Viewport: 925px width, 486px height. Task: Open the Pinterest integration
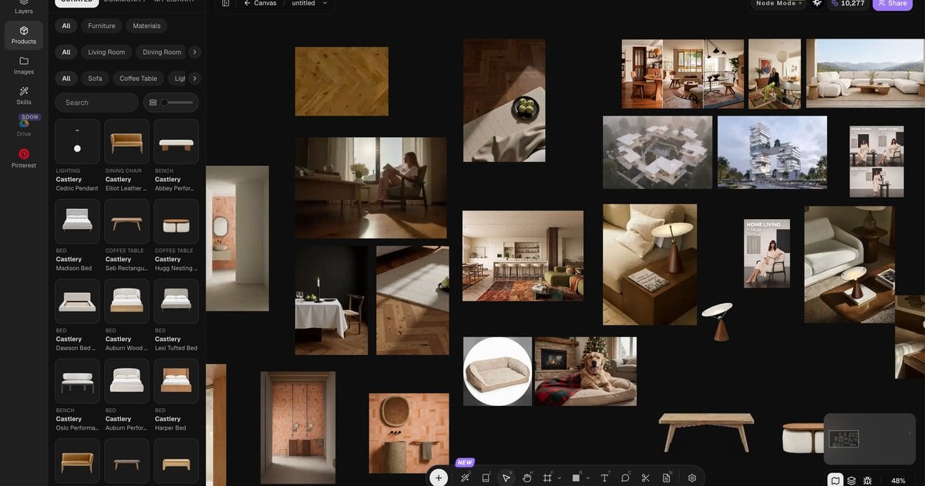(x=24, y=158)
